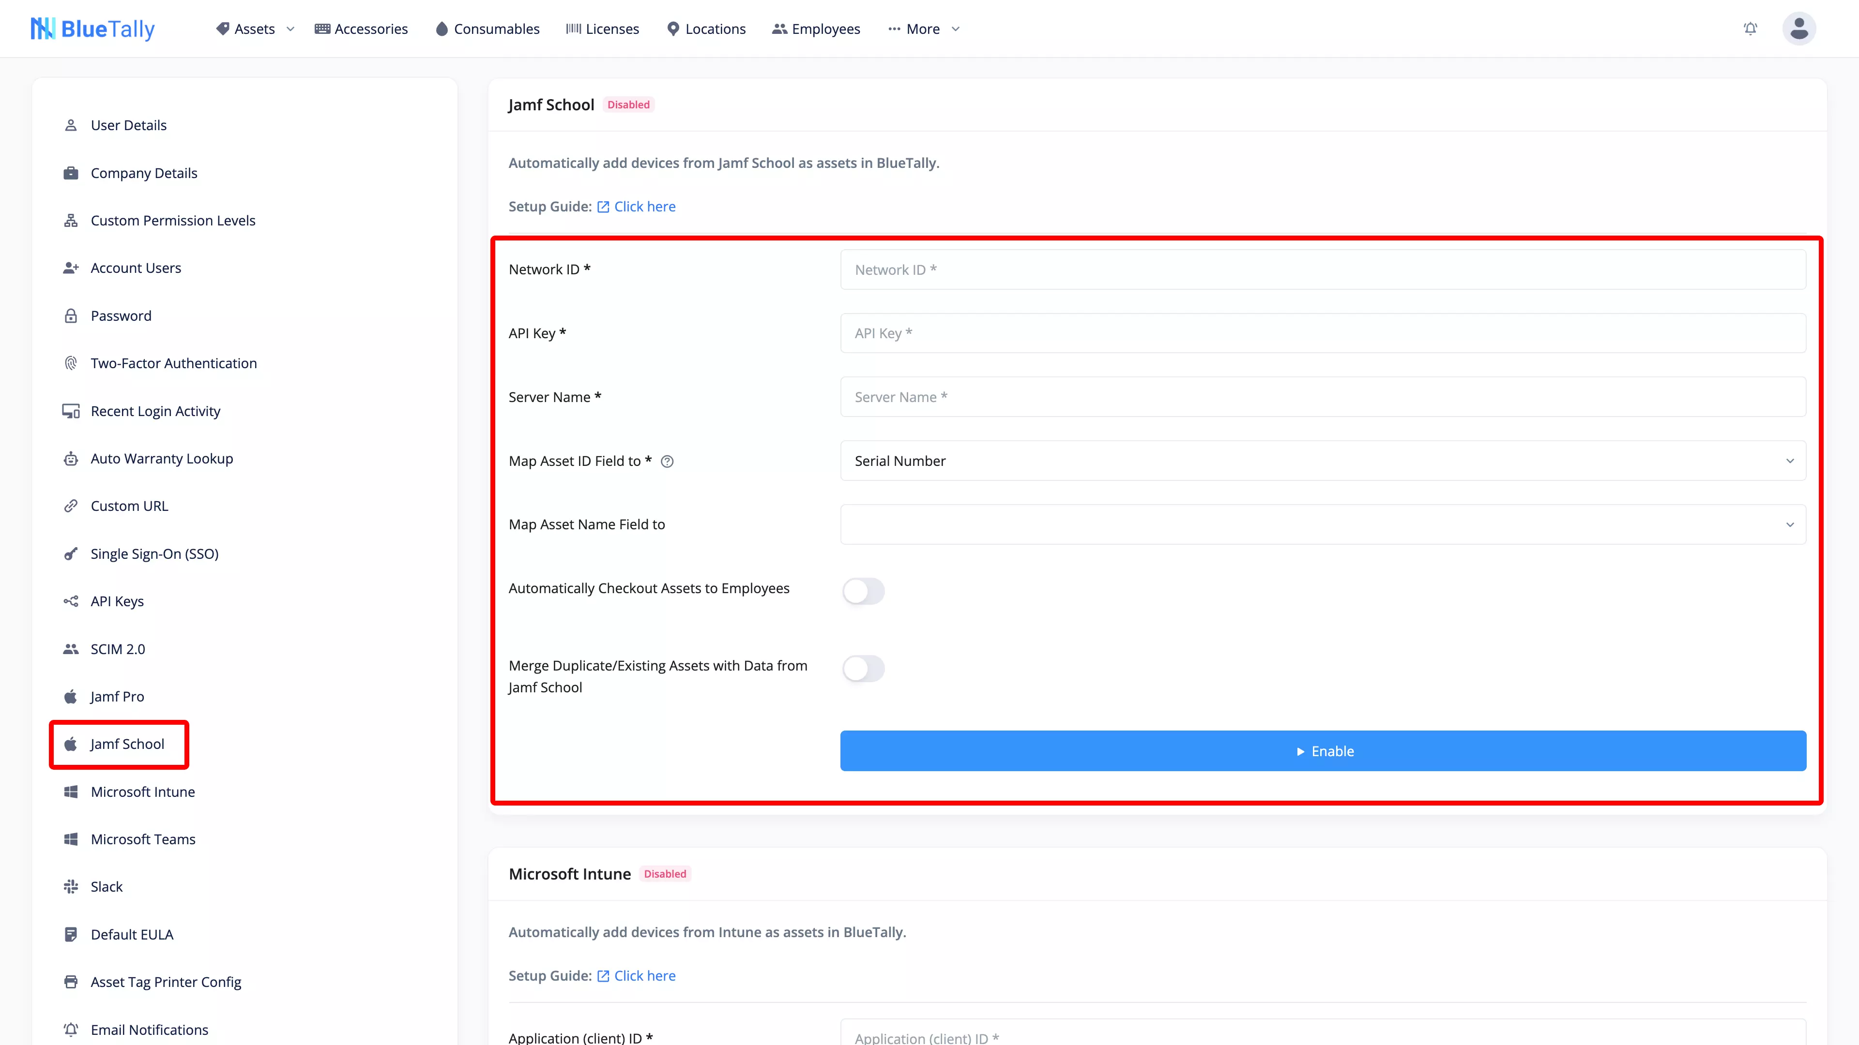
Task: Click the Account Users add-person icon
Action: [x=71, y=269]
